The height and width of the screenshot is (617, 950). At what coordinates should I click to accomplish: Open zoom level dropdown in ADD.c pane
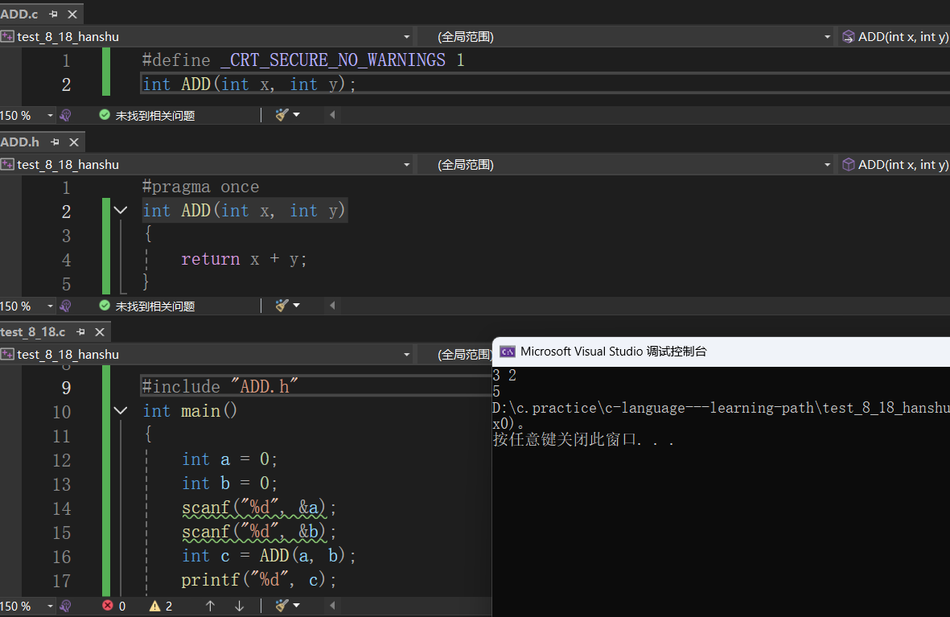click(x=51, y=115)
